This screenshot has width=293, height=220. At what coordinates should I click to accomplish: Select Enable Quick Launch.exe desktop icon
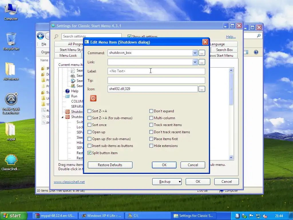(x=11, y=103)
